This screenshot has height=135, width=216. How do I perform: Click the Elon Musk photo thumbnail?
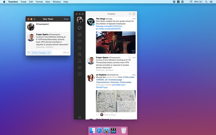116,42
